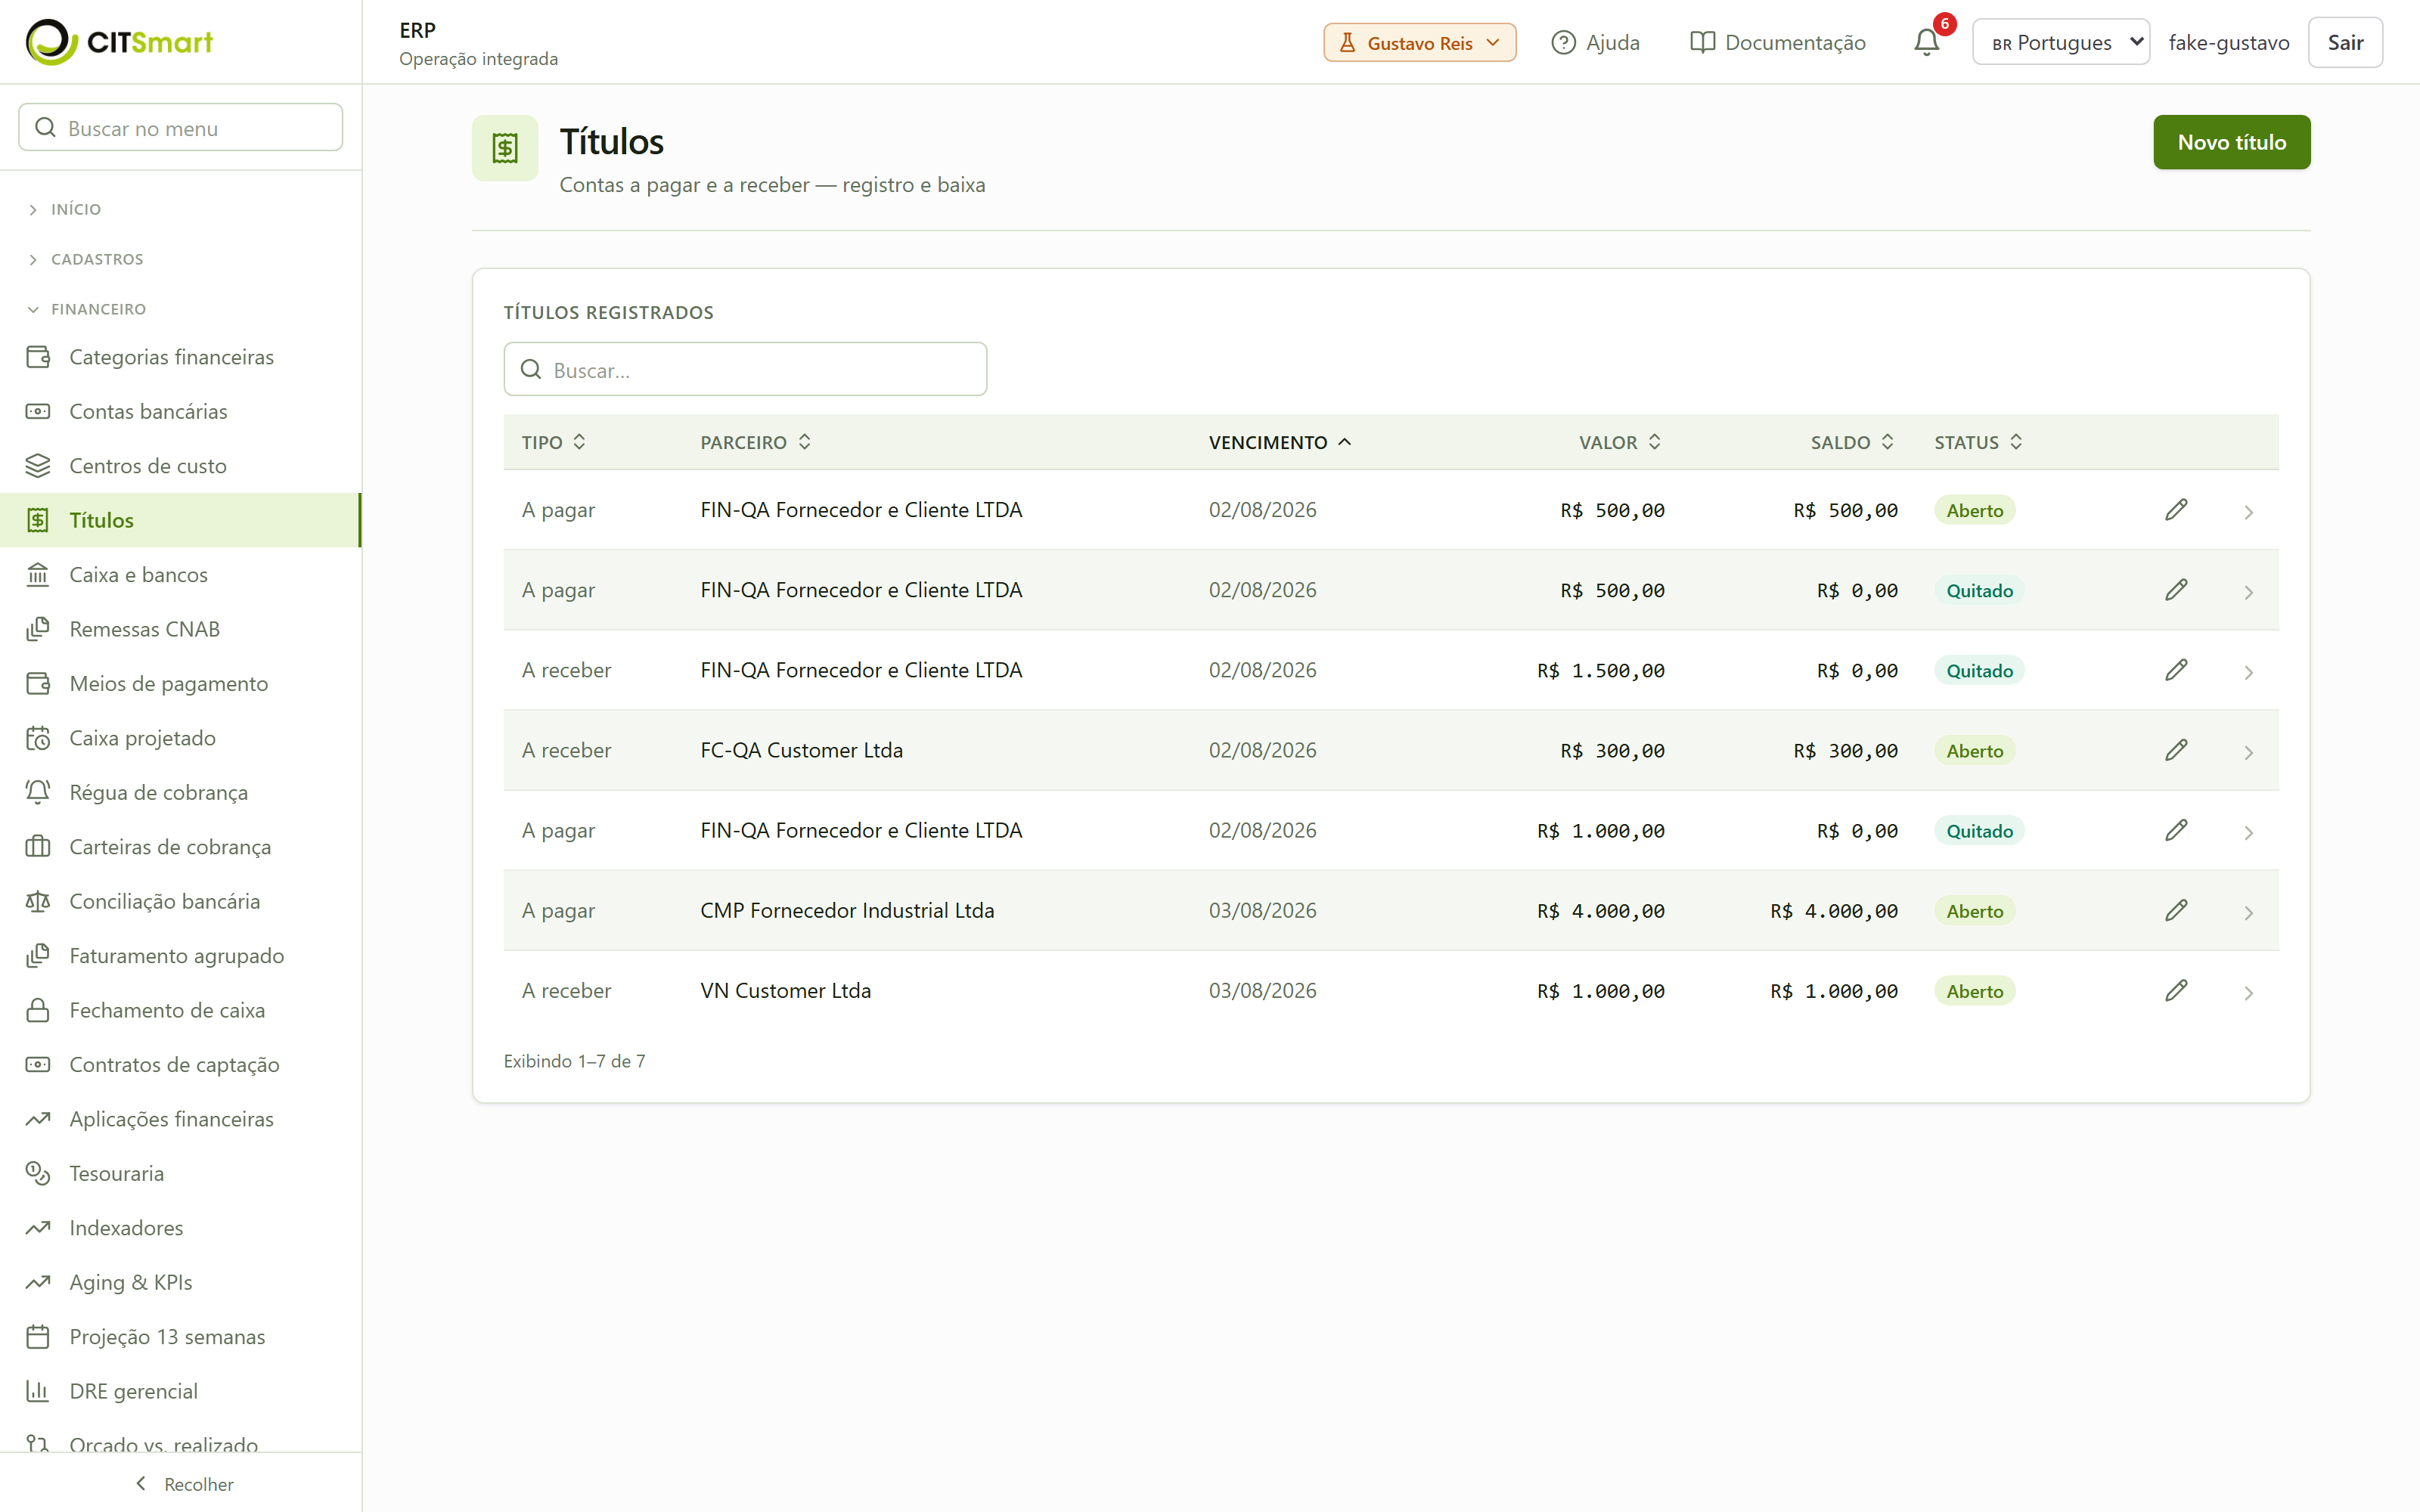Image resolution: width=2420 pixels, height=1512 pixels.
Task: Open Remessas CNAB page
Action: 181,629
